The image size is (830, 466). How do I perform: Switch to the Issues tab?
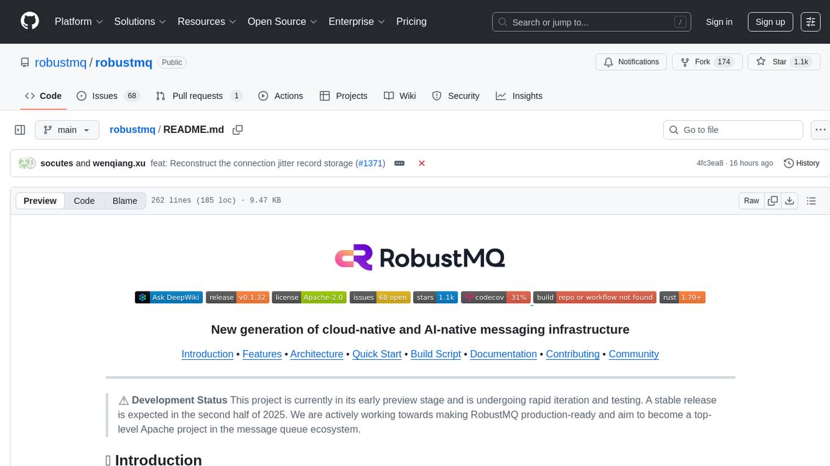coord(108,96)
